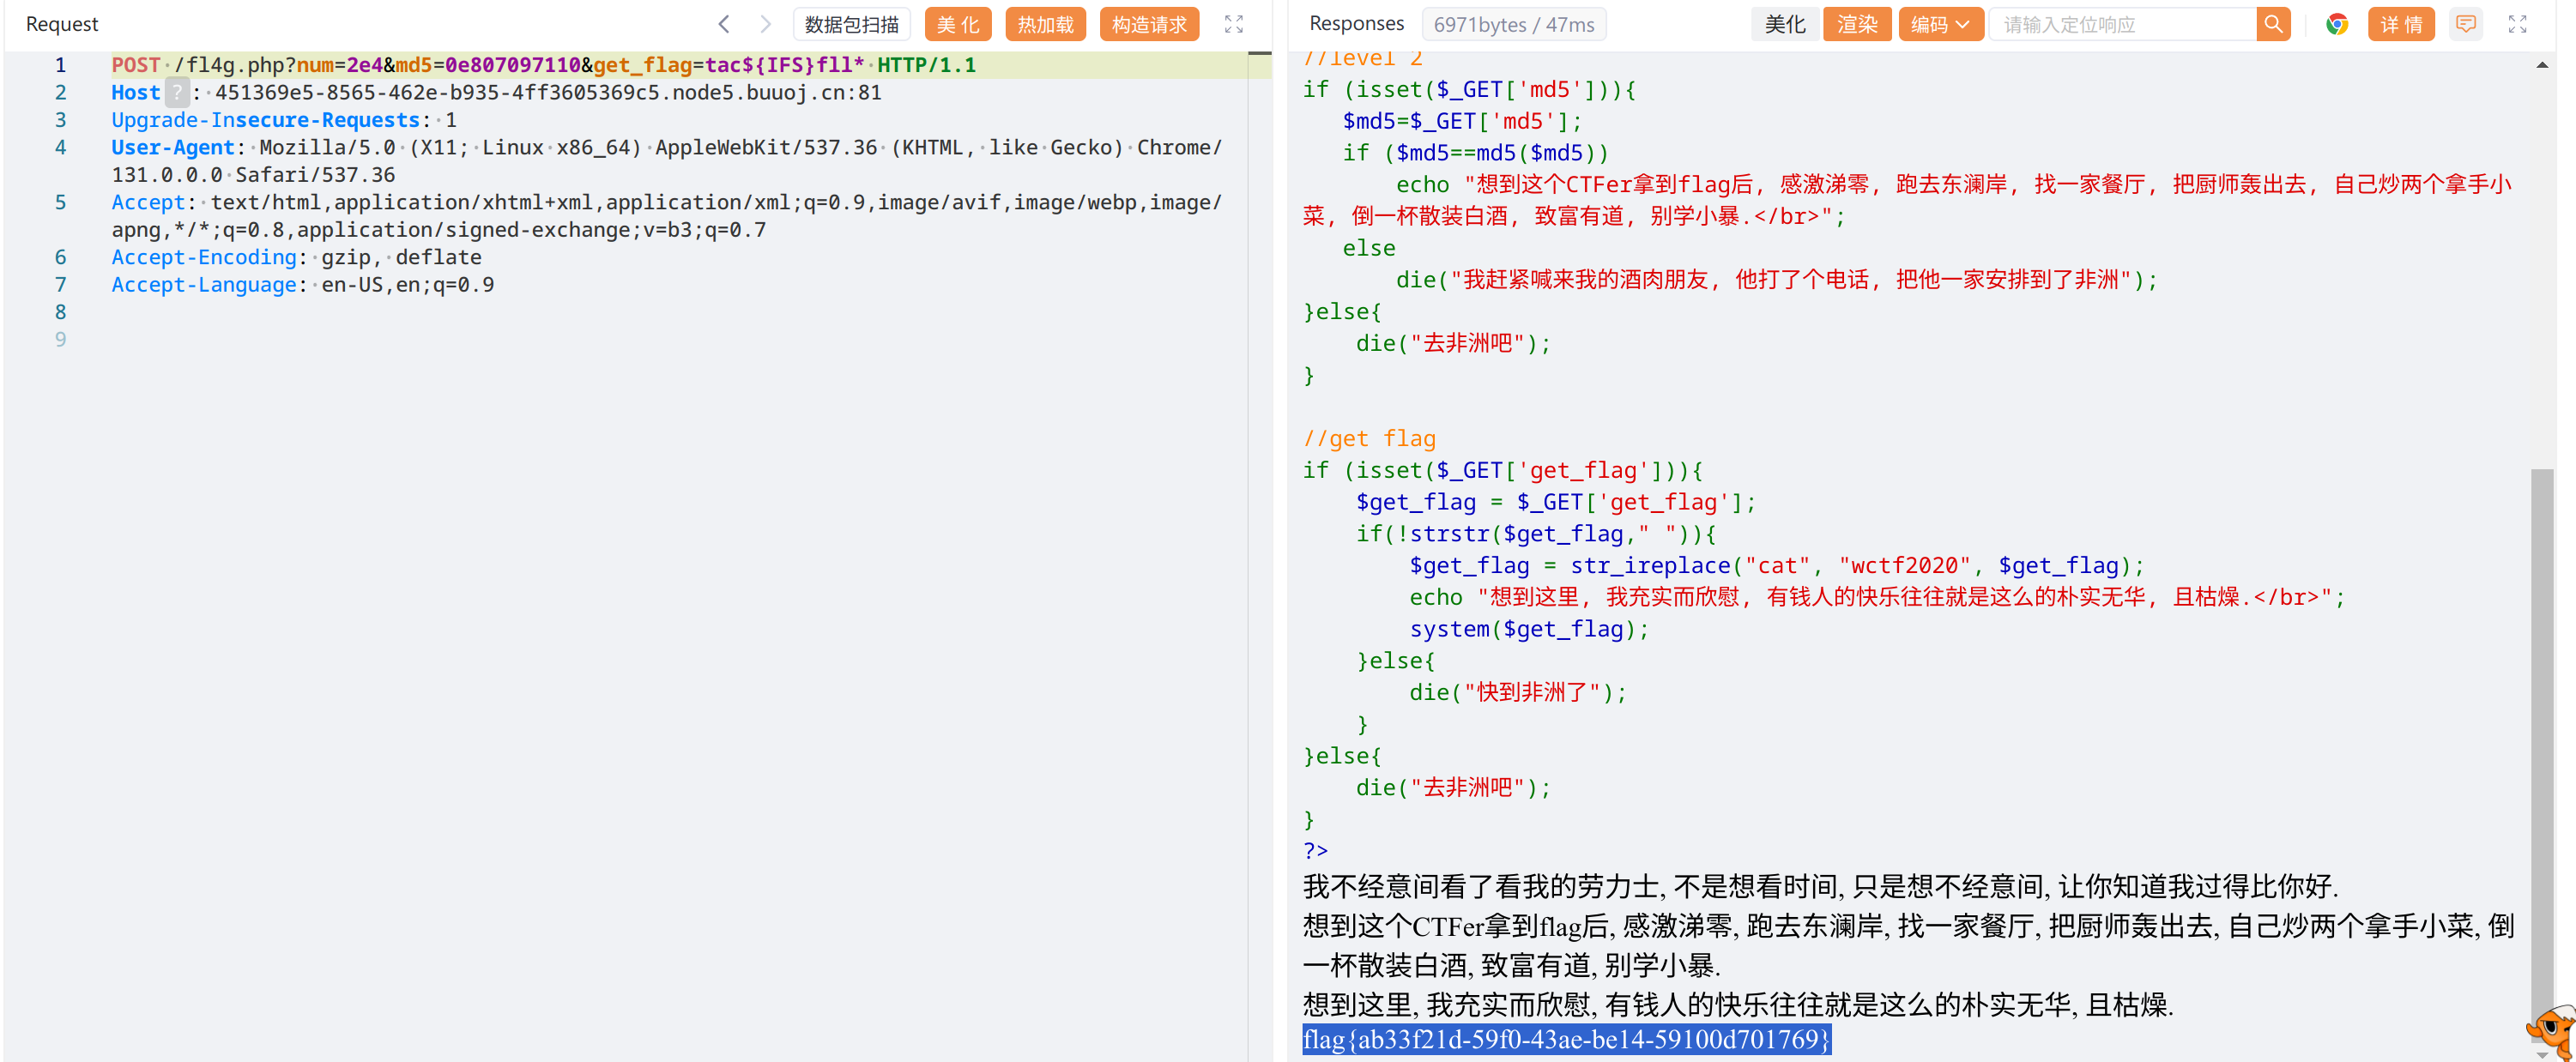The image size is (2576, 1062).
Task: Click die("快到非洲了"); line
Action: click(1518, 692)
